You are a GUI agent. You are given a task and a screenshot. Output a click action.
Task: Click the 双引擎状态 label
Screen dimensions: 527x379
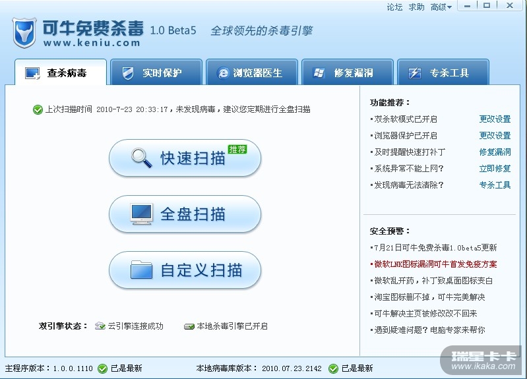click(63, 326)
